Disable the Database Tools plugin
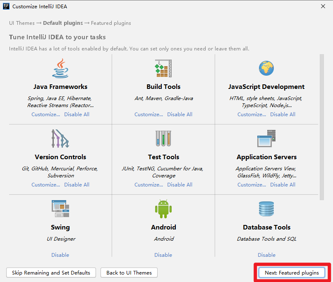 tap(266, 255)
